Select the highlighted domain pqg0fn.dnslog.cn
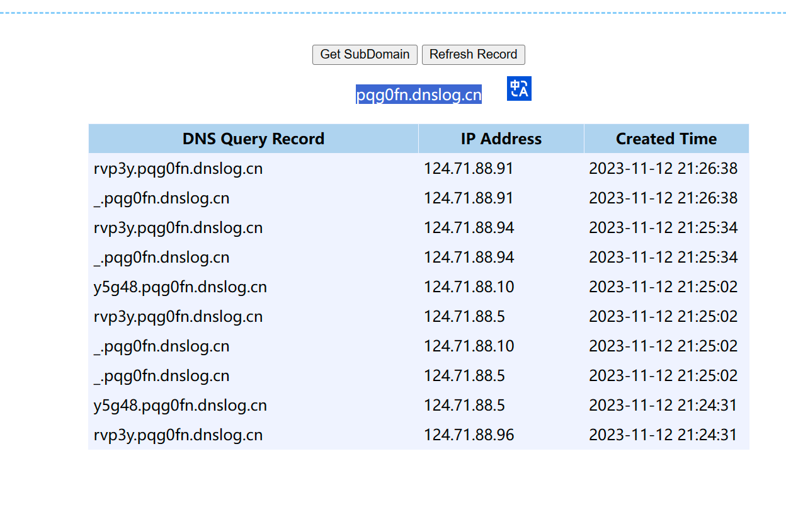Viewport: 786px width, 507px height. click(x=418, y=93)
